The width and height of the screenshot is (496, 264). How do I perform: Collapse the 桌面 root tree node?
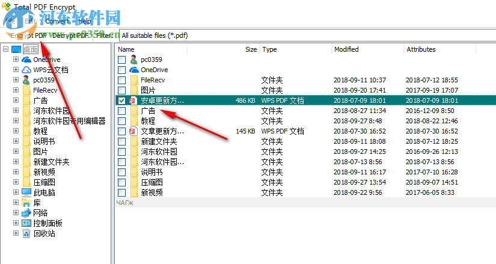click(x=5, y=49)
